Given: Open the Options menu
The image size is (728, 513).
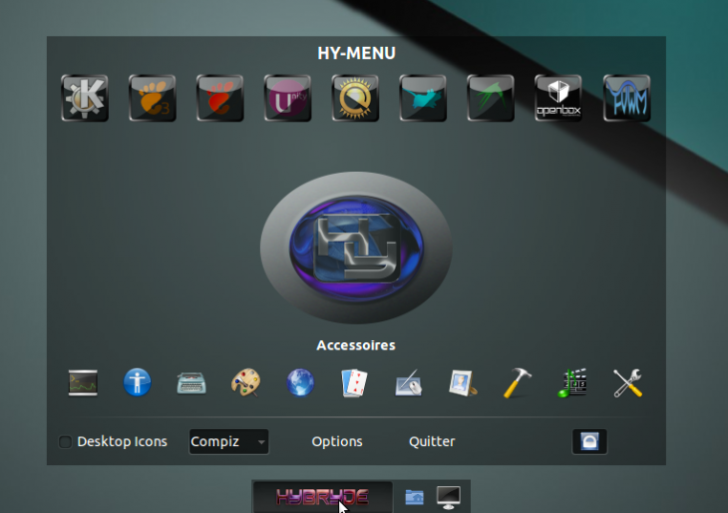Looking at the screenshot, I should pyautogui.click(x=337, y=441).
